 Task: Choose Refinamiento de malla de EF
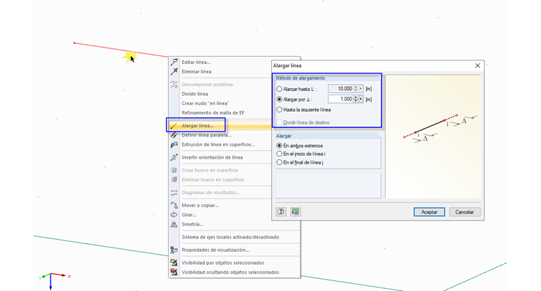pyautogui.click(x=213, y=112)
